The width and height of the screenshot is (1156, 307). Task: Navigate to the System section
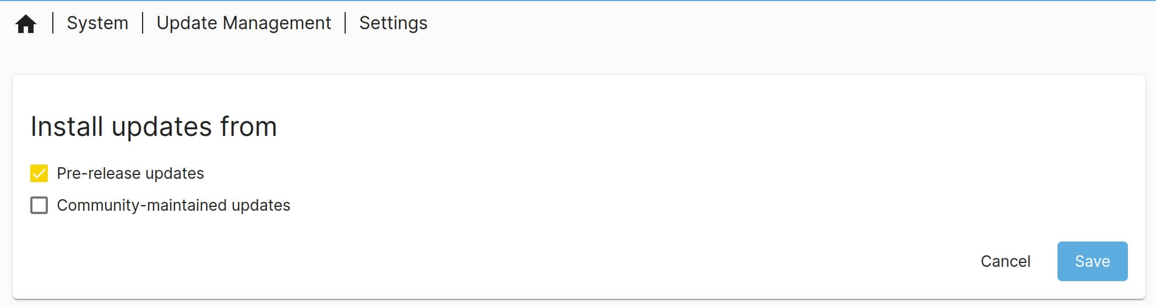(x=97, y=23)
